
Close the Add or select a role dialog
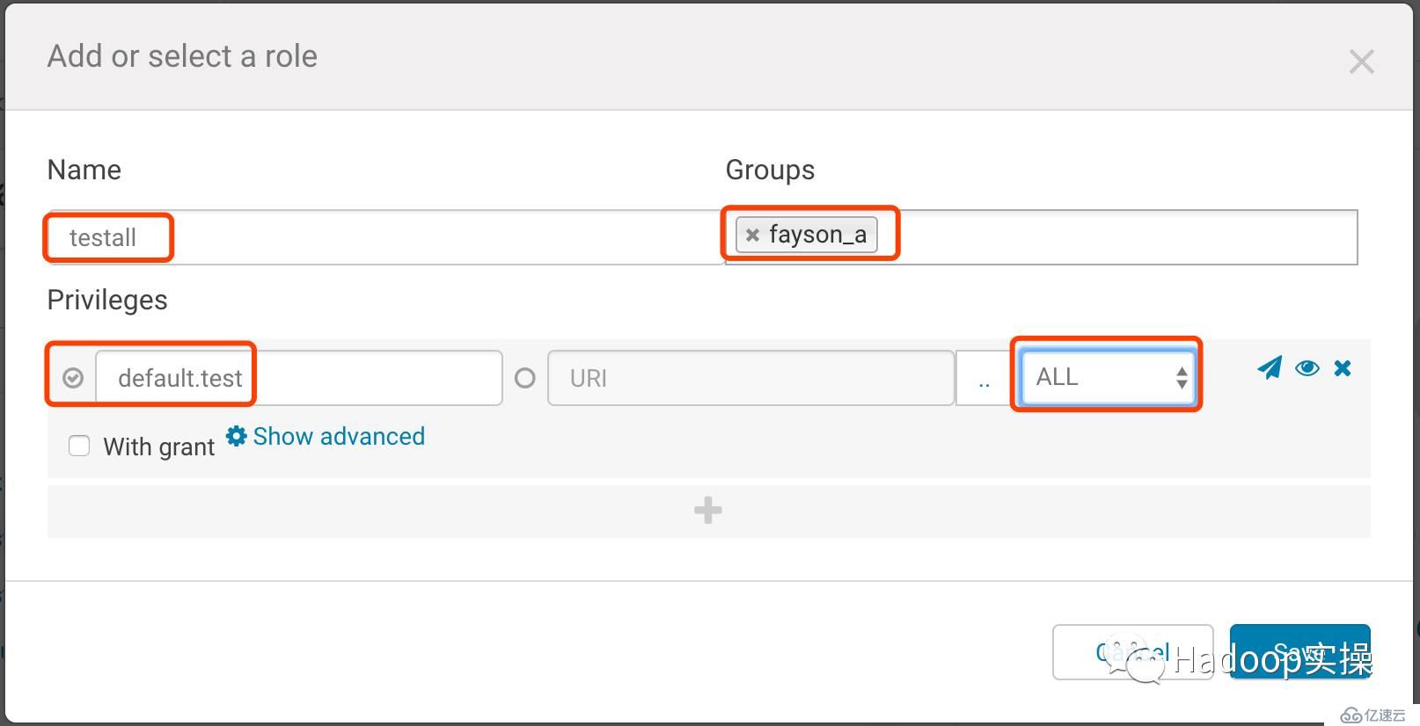(1361, 62)
